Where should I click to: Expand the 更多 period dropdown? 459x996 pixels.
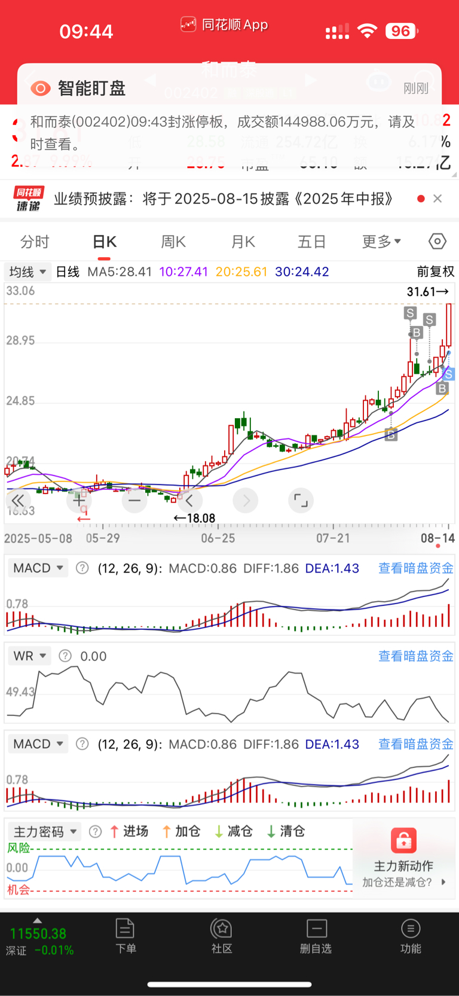pyautogui.click(x=381, y=242)
